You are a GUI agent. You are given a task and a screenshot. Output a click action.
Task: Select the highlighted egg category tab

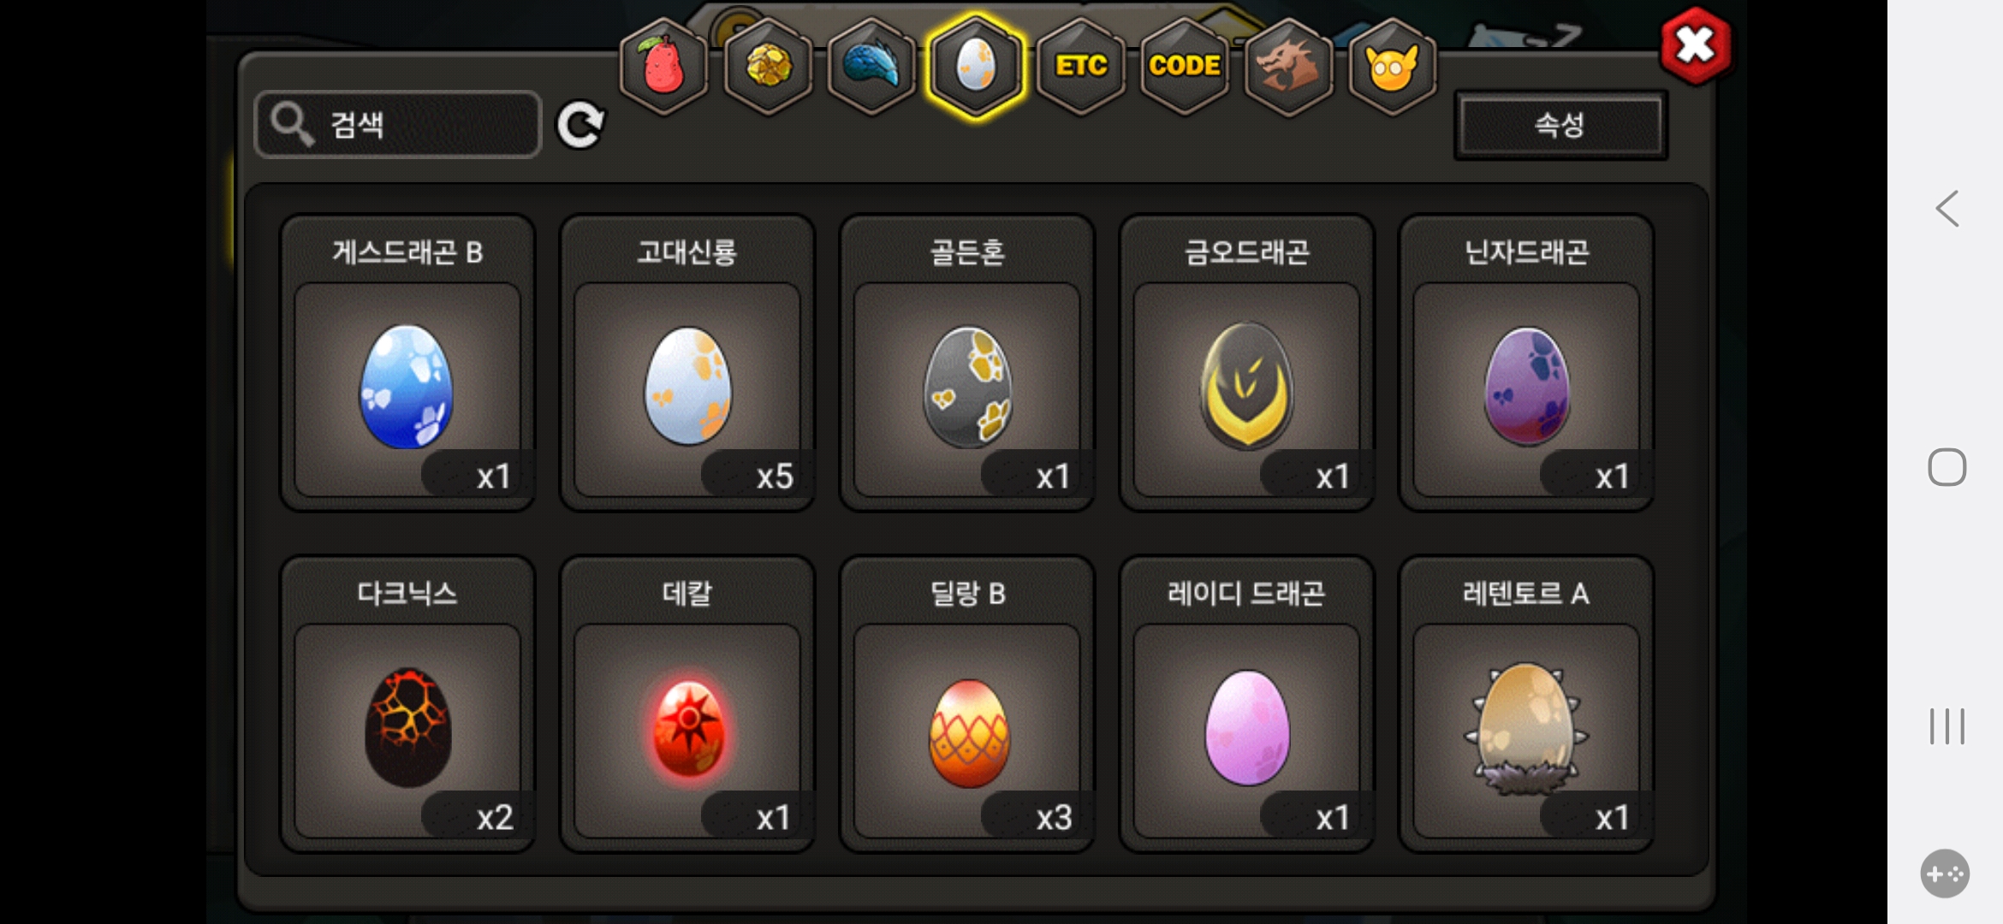pyautogui.click(x=976, y=66)
